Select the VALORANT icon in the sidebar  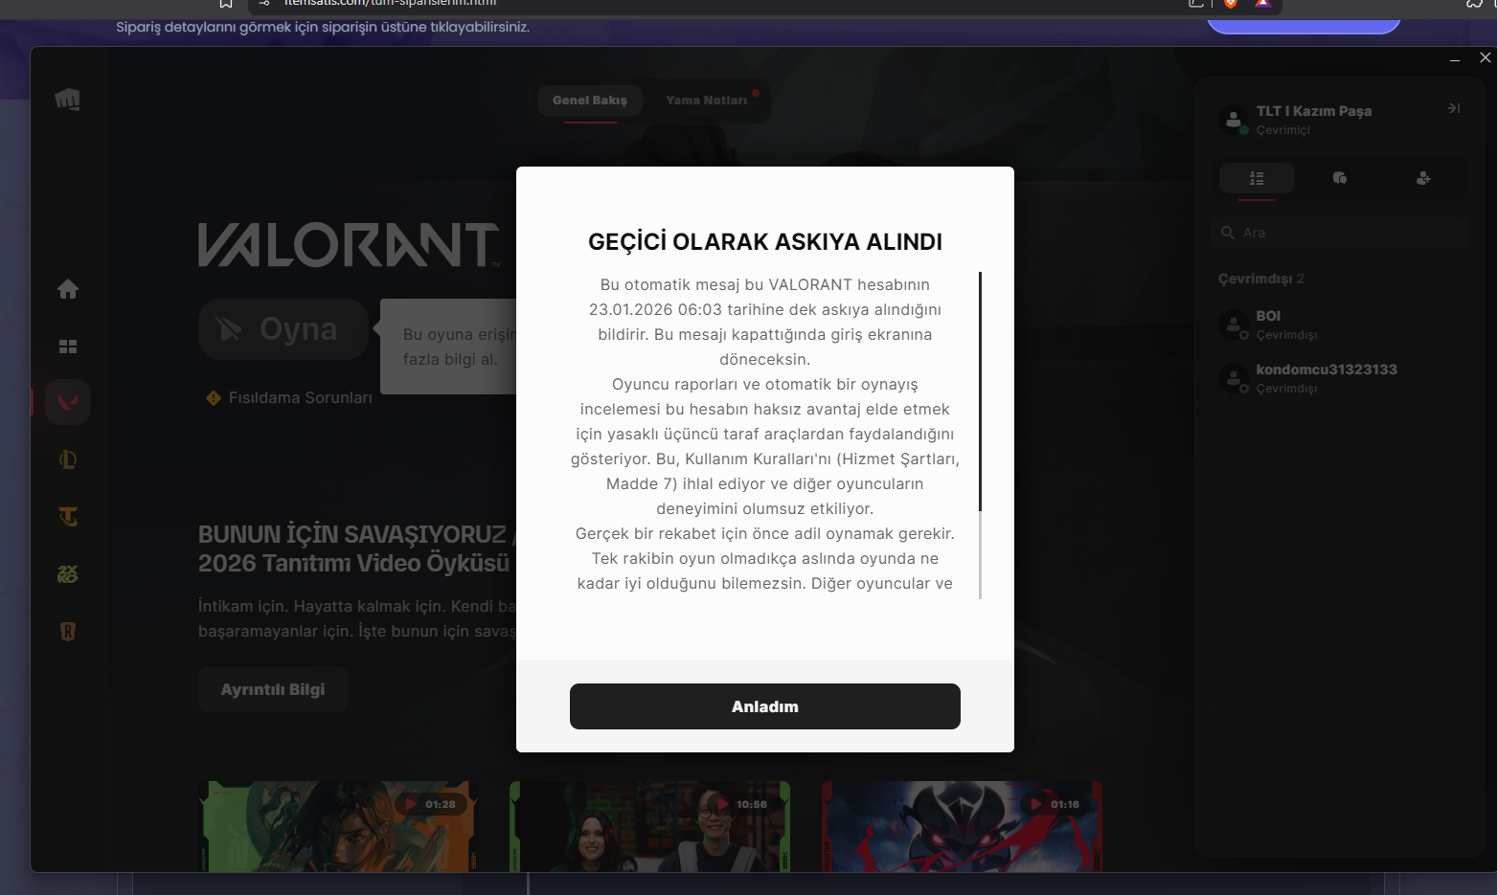[68, 402]
